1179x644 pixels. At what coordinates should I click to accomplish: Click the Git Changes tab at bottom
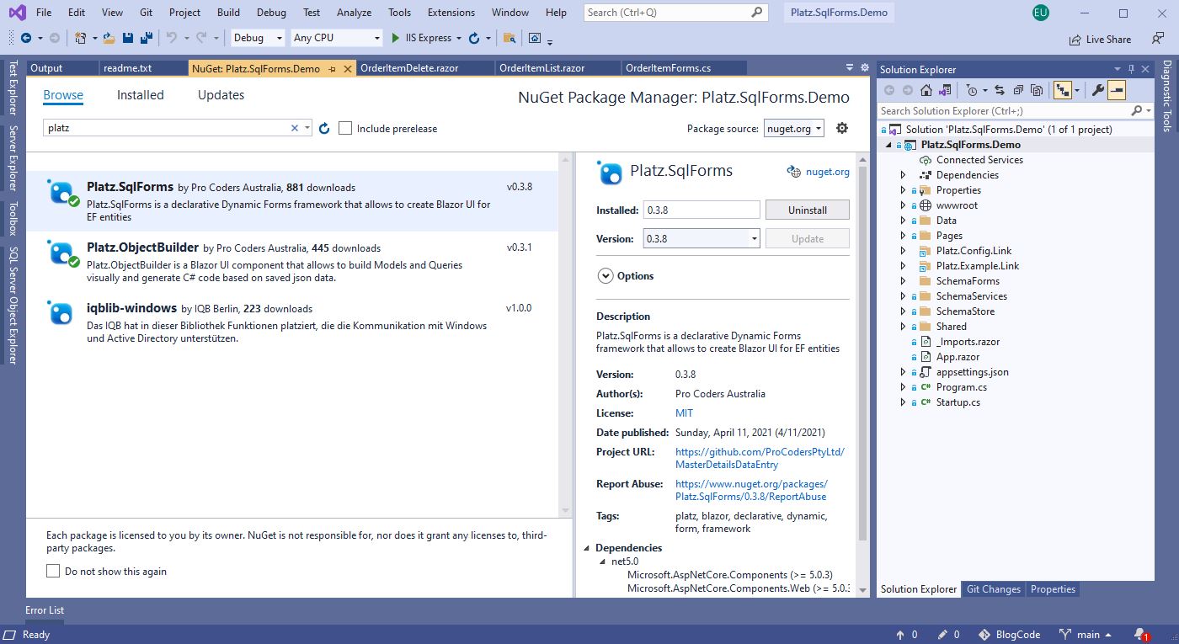point(993,589)
